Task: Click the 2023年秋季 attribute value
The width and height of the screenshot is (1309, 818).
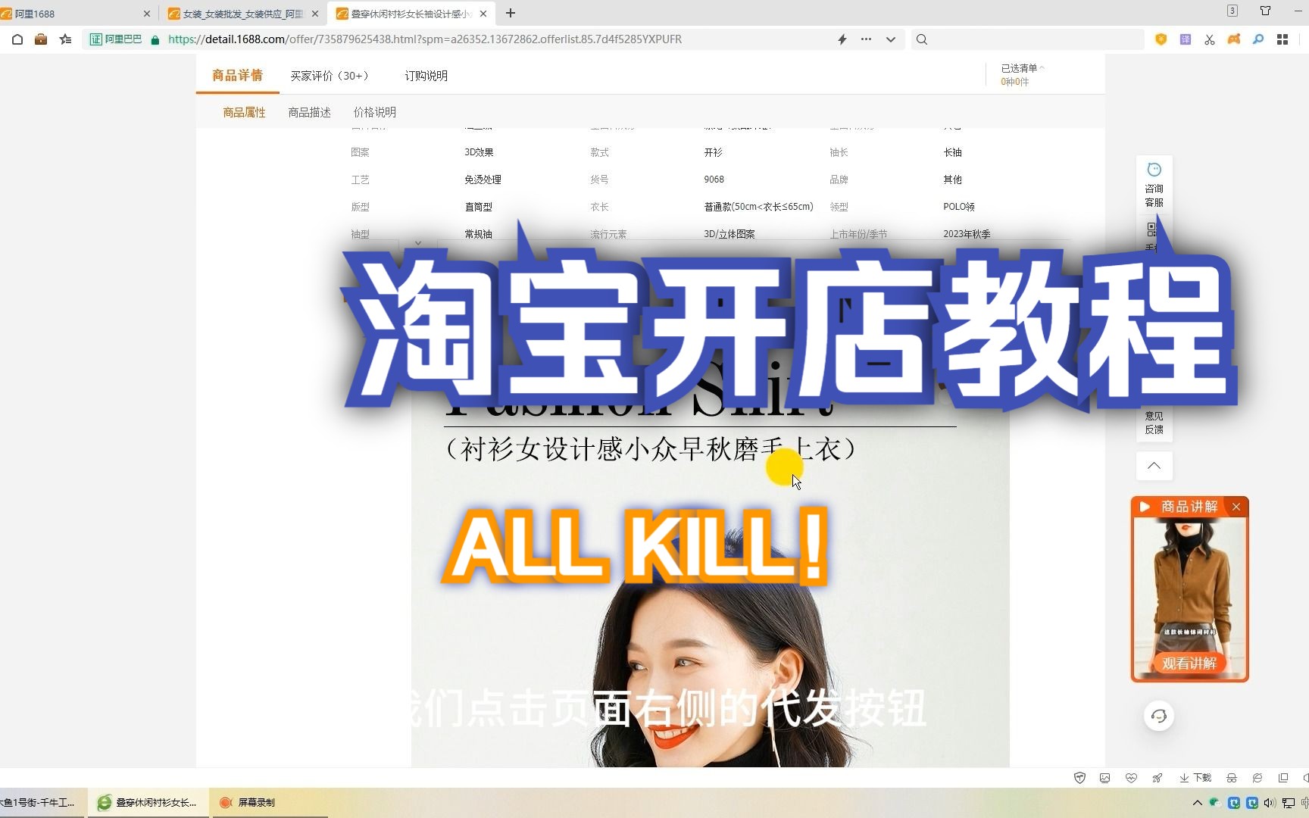Action: [x=967, y=234]
